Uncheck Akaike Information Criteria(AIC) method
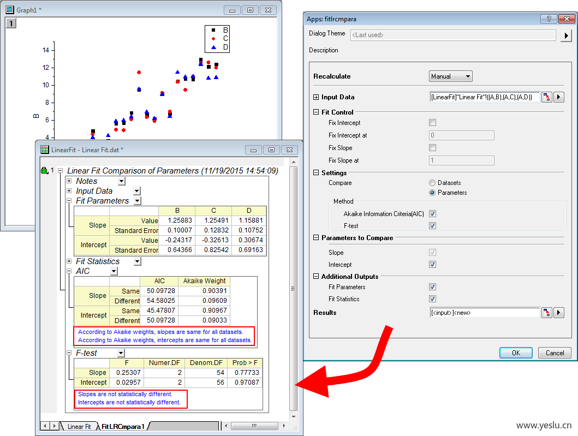 point(432,214)
